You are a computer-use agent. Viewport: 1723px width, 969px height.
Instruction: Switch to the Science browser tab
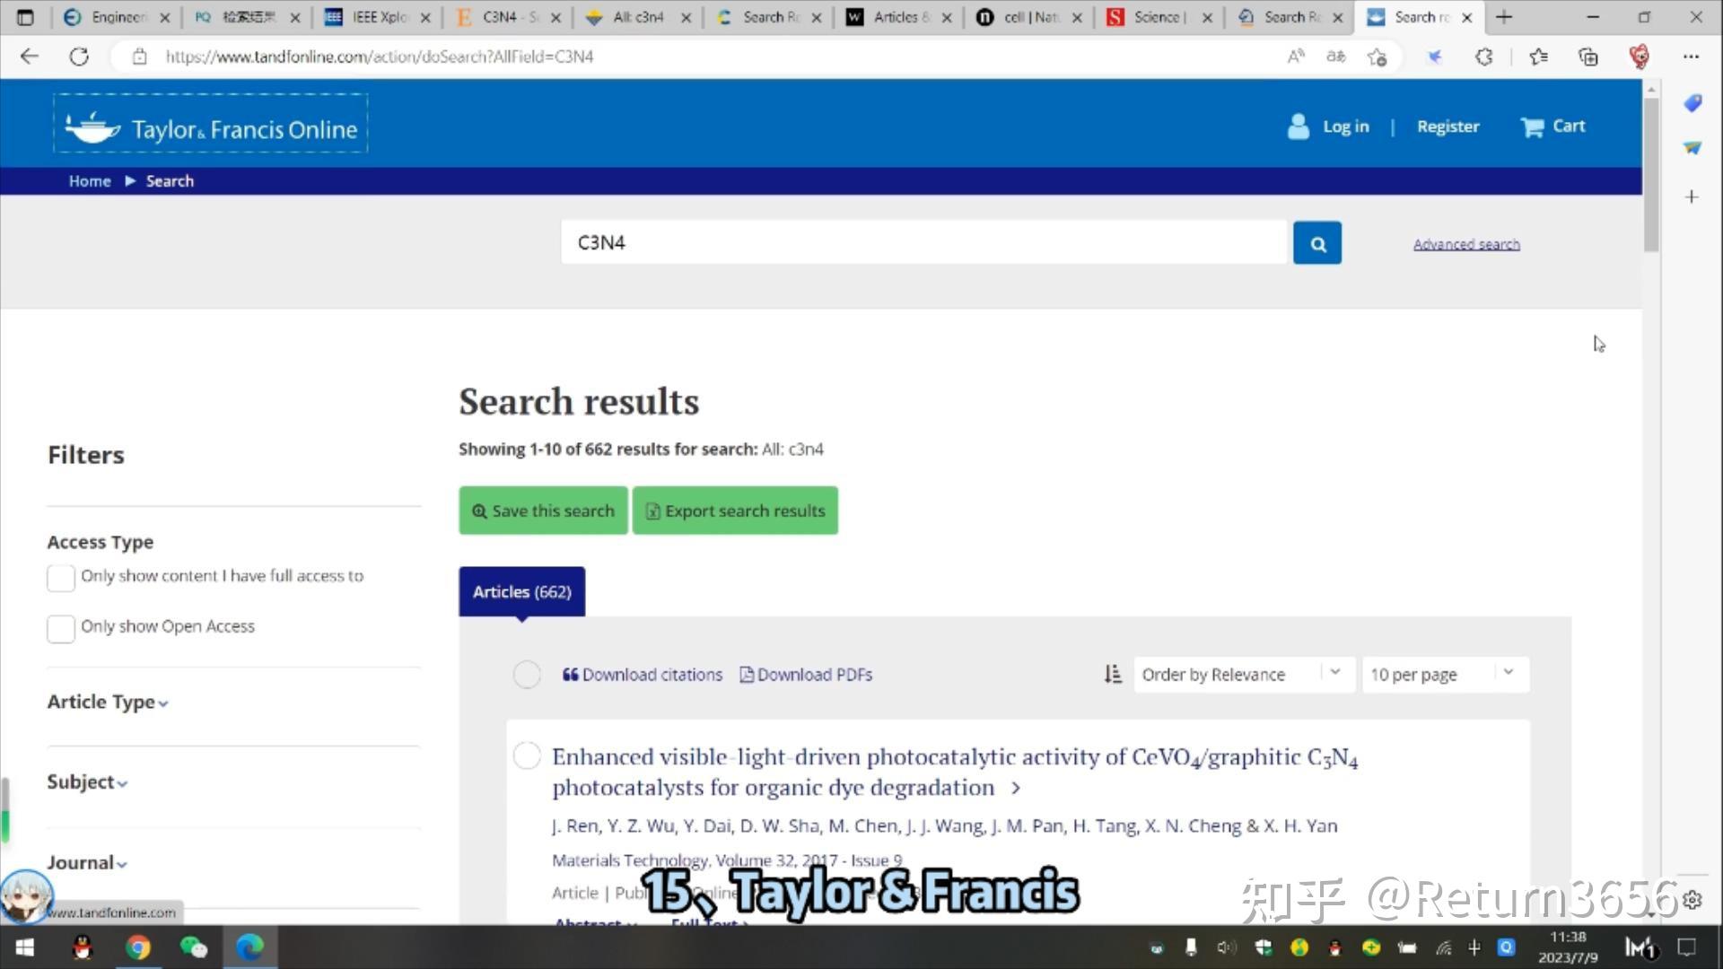(1159, 17)
